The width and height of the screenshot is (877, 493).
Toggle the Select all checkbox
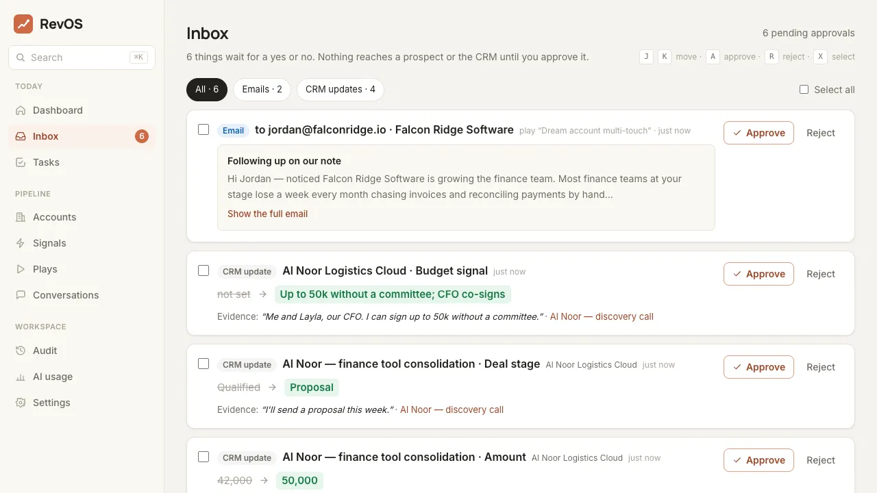804,90
